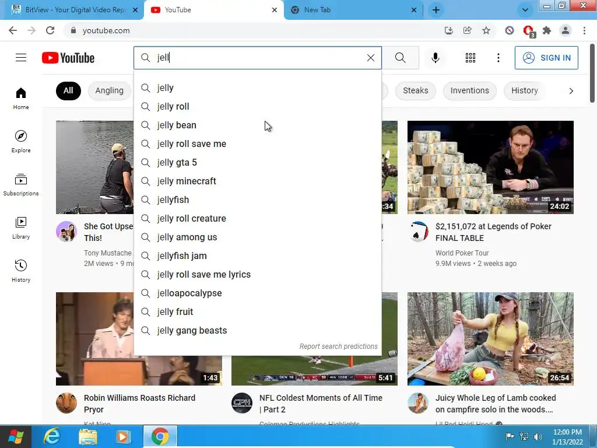Open Subscriptions in the sidebar
Image resolution: width=597 pixels, height=448 pixels.
(x=21, y=184)
